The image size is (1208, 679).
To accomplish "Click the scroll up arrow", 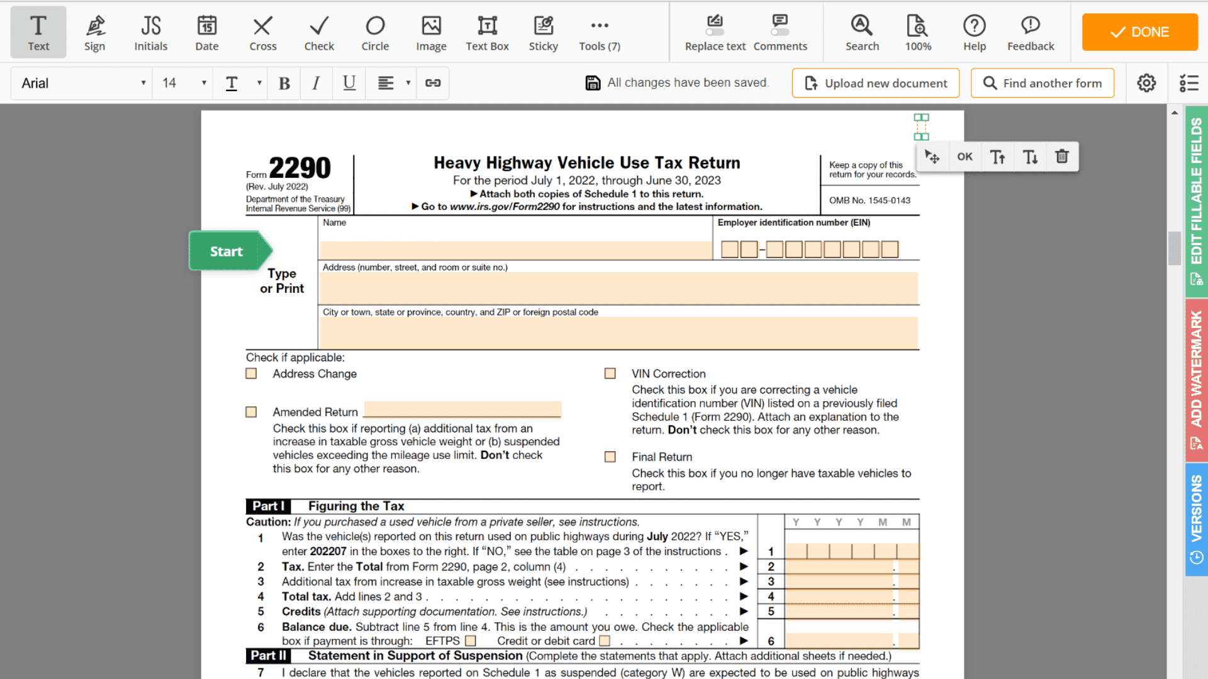I will click(1175, 113).
